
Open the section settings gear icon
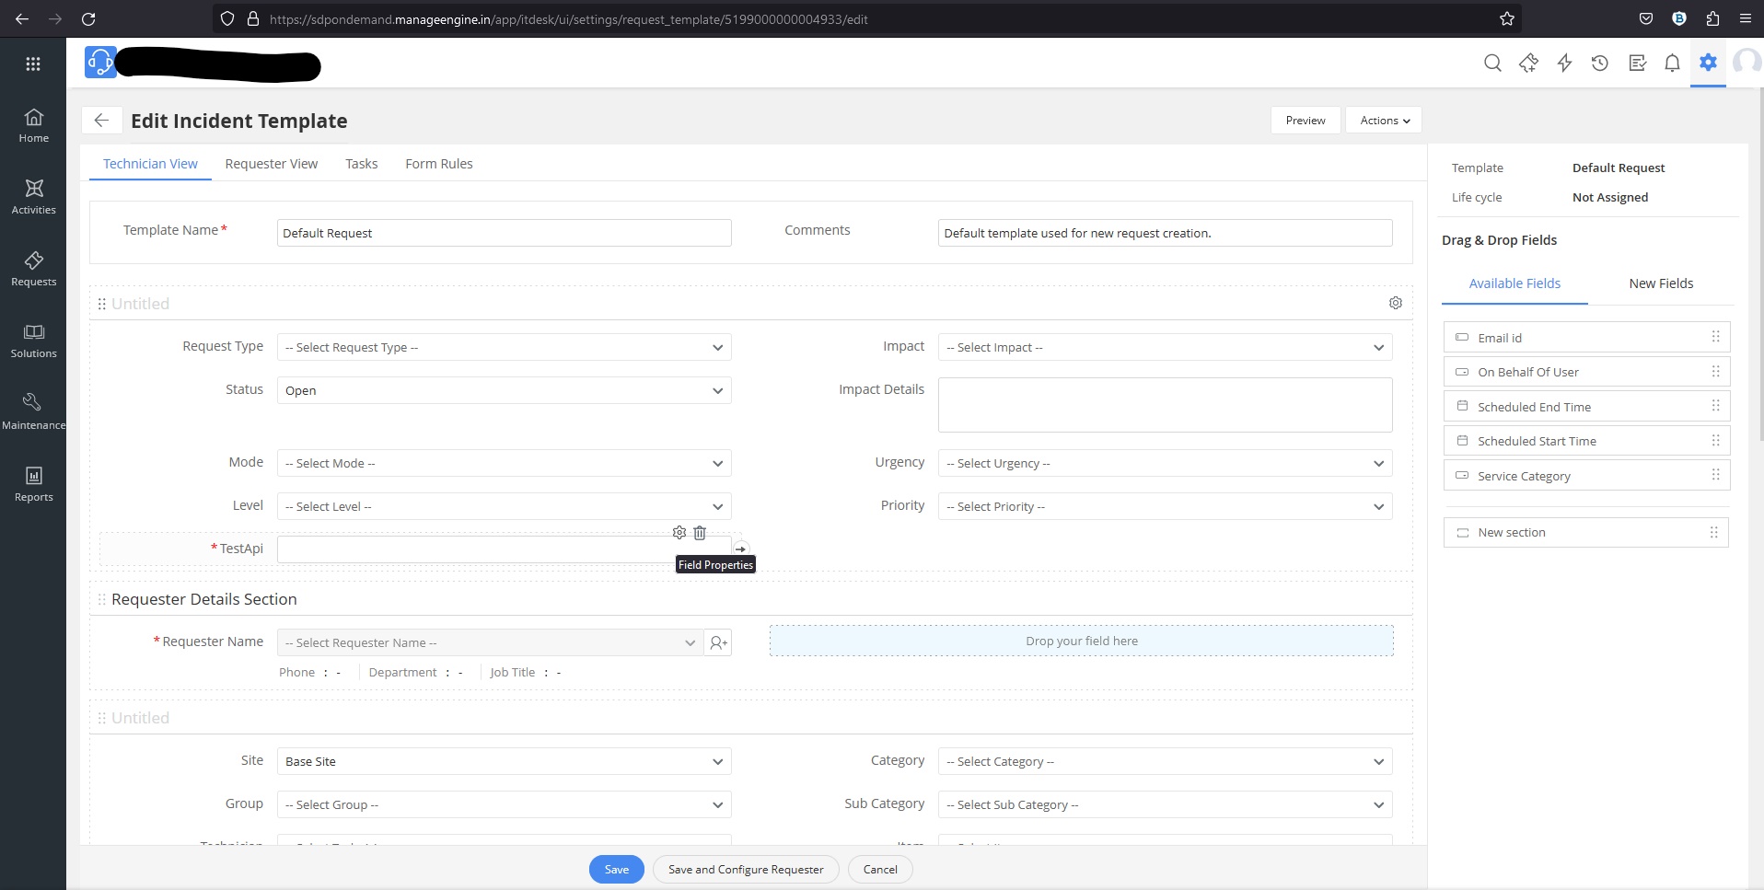click(1396, 304)
